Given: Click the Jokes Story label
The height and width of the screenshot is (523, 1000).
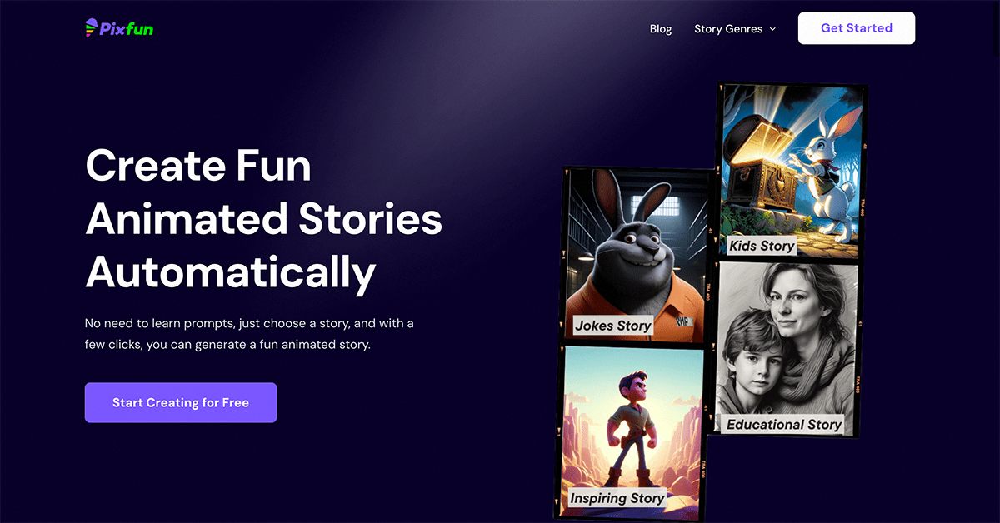Looking at the screenshot, I should pos(612,326).
